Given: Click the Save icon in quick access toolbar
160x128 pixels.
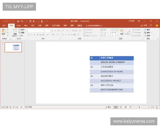Looking at the screenshot, I should pyautogui.click(x=18, y=21).
